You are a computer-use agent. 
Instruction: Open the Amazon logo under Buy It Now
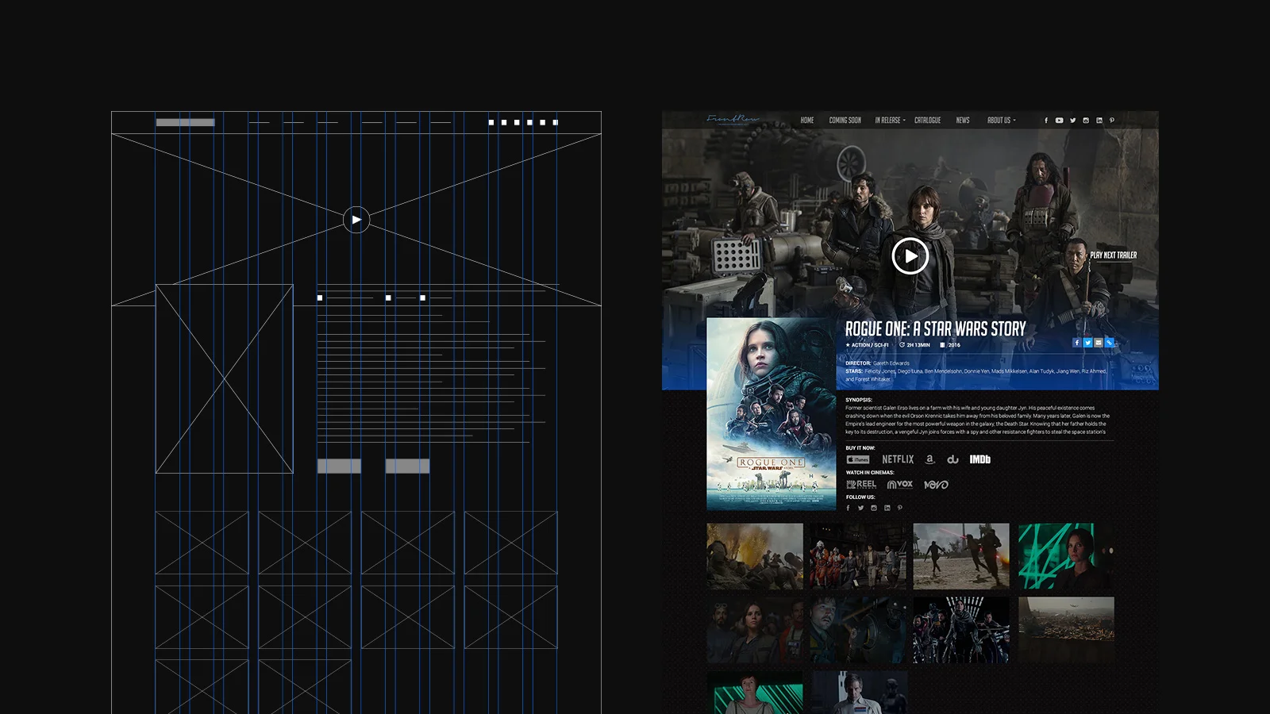point(930,459)
